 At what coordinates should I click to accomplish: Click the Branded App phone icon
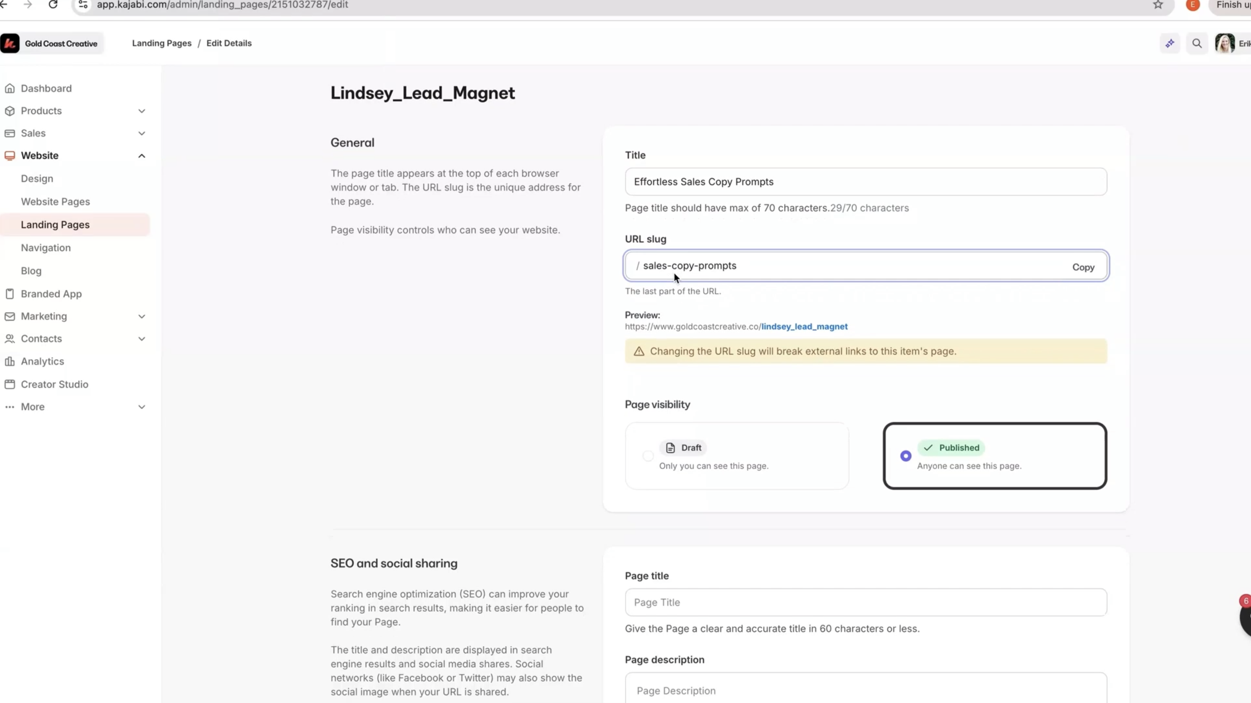point(10,294)
